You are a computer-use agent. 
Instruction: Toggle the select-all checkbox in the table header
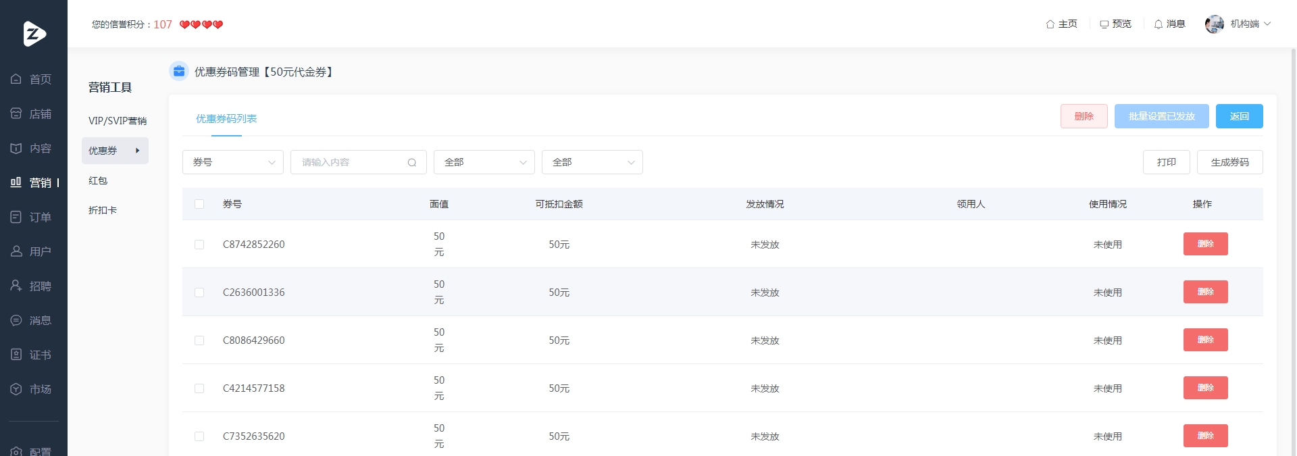click(x=199, y=204)
